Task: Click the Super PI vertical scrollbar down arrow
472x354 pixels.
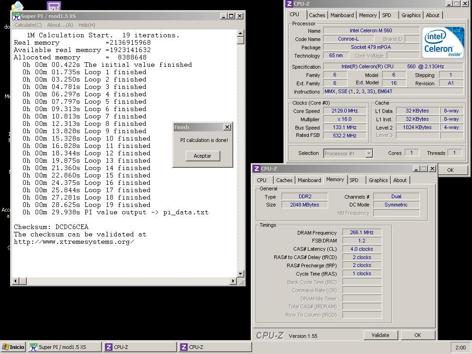Action: click(x=241, y=274)
